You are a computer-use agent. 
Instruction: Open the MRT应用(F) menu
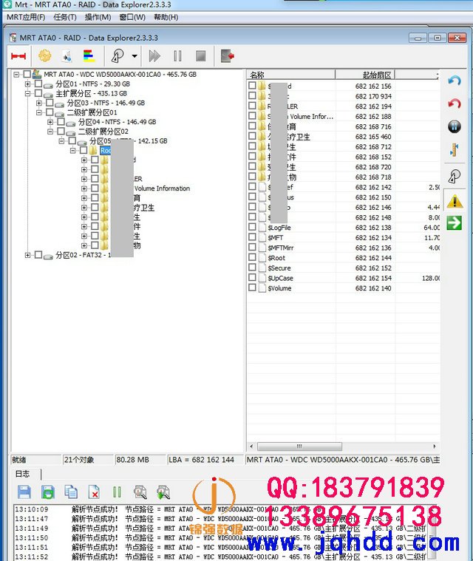[26, 17]
